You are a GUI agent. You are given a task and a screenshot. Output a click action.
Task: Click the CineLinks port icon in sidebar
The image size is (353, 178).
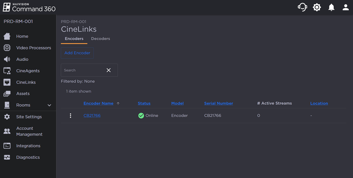[7, 82]
